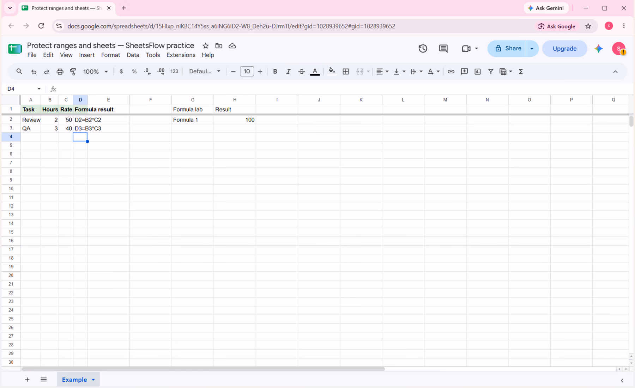Open the Share options dropdown arrow
This screenshot has width=635, height=388.
[532, 49]
